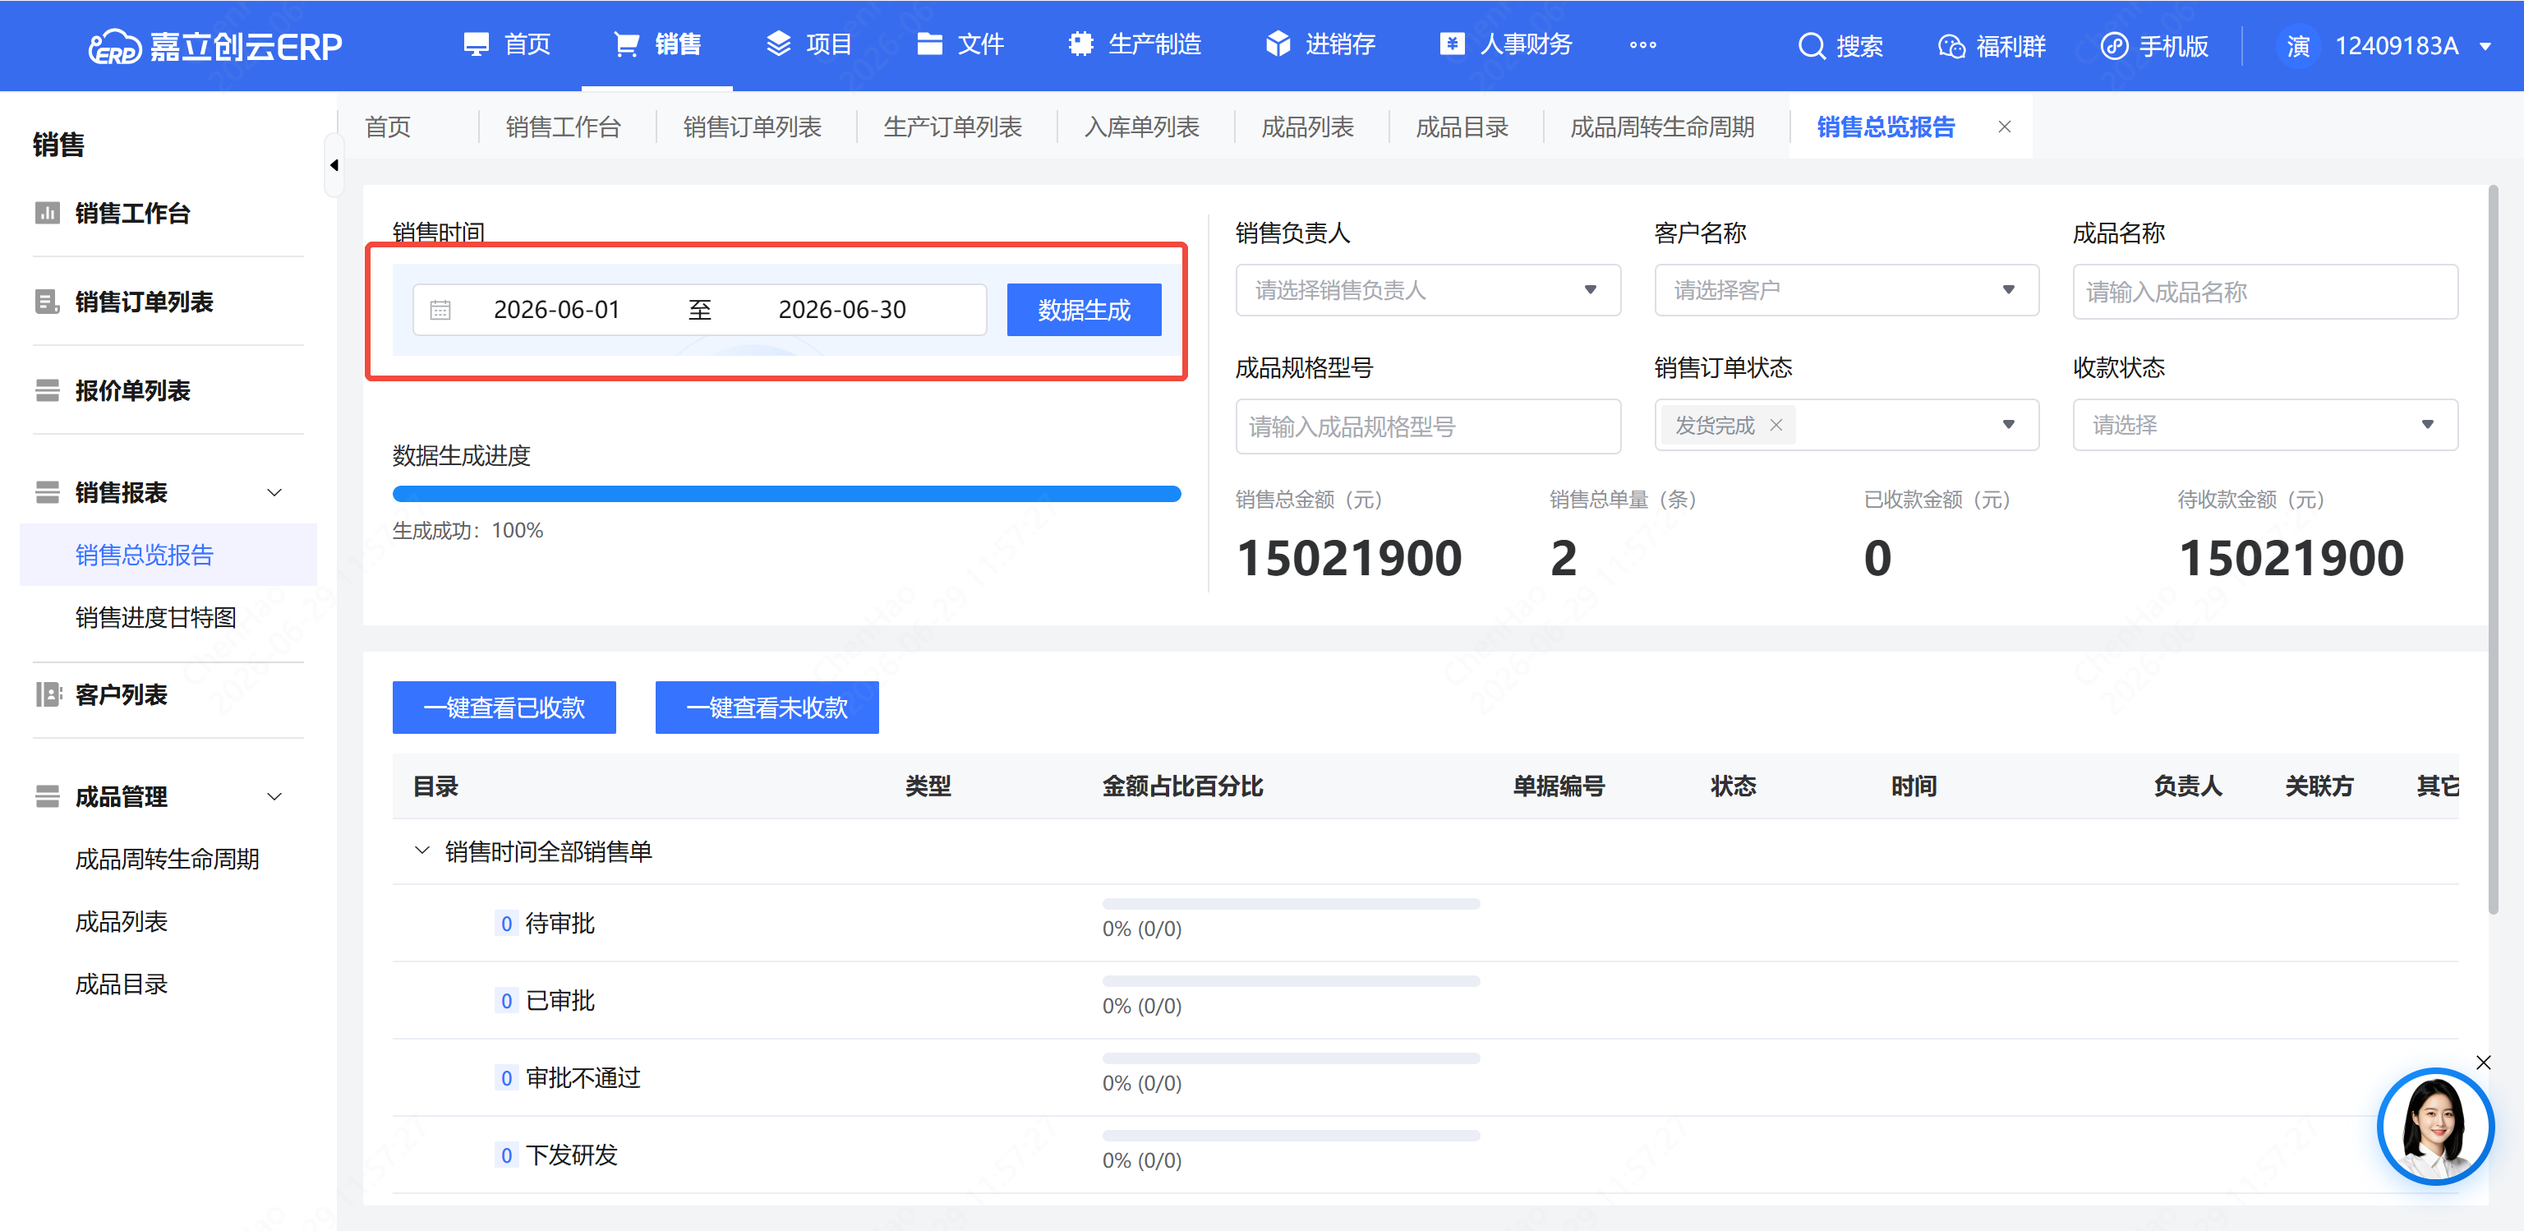
Task: Switch to the 销售订单列表 tab
Action: coord(752,127)
